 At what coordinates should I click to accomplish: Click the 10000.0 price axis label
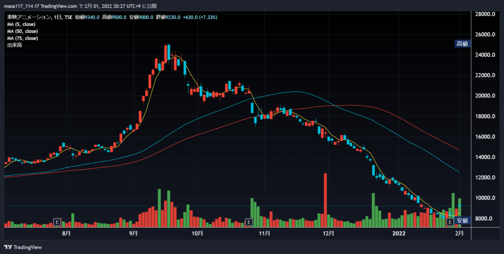click(485, 198)
